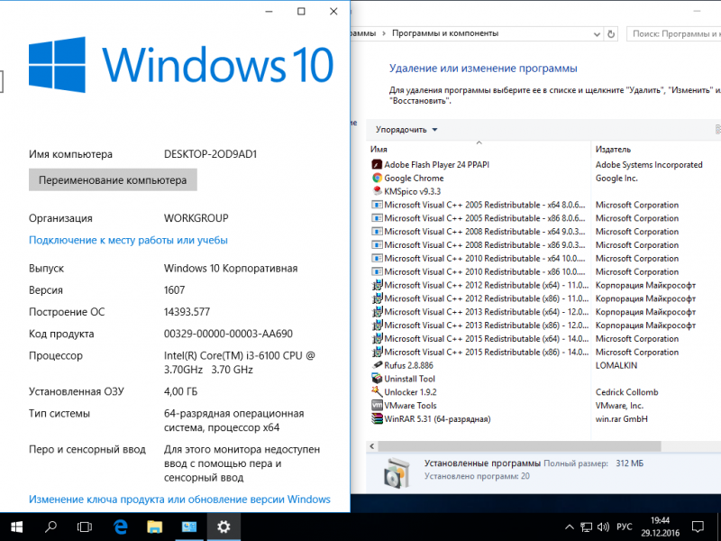The width and height of the screenshot is (721, 541).
Task: Click the Издатель column header
Action: point(613,149)
